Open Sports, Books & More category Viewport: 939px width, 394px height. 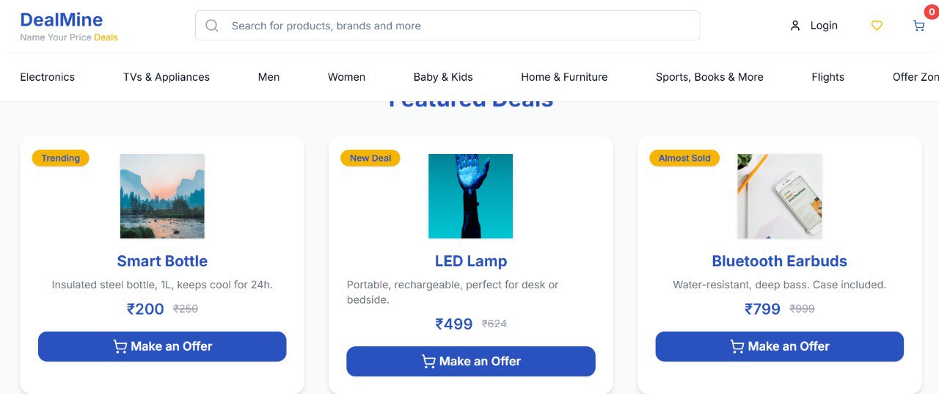coord(709,77)
